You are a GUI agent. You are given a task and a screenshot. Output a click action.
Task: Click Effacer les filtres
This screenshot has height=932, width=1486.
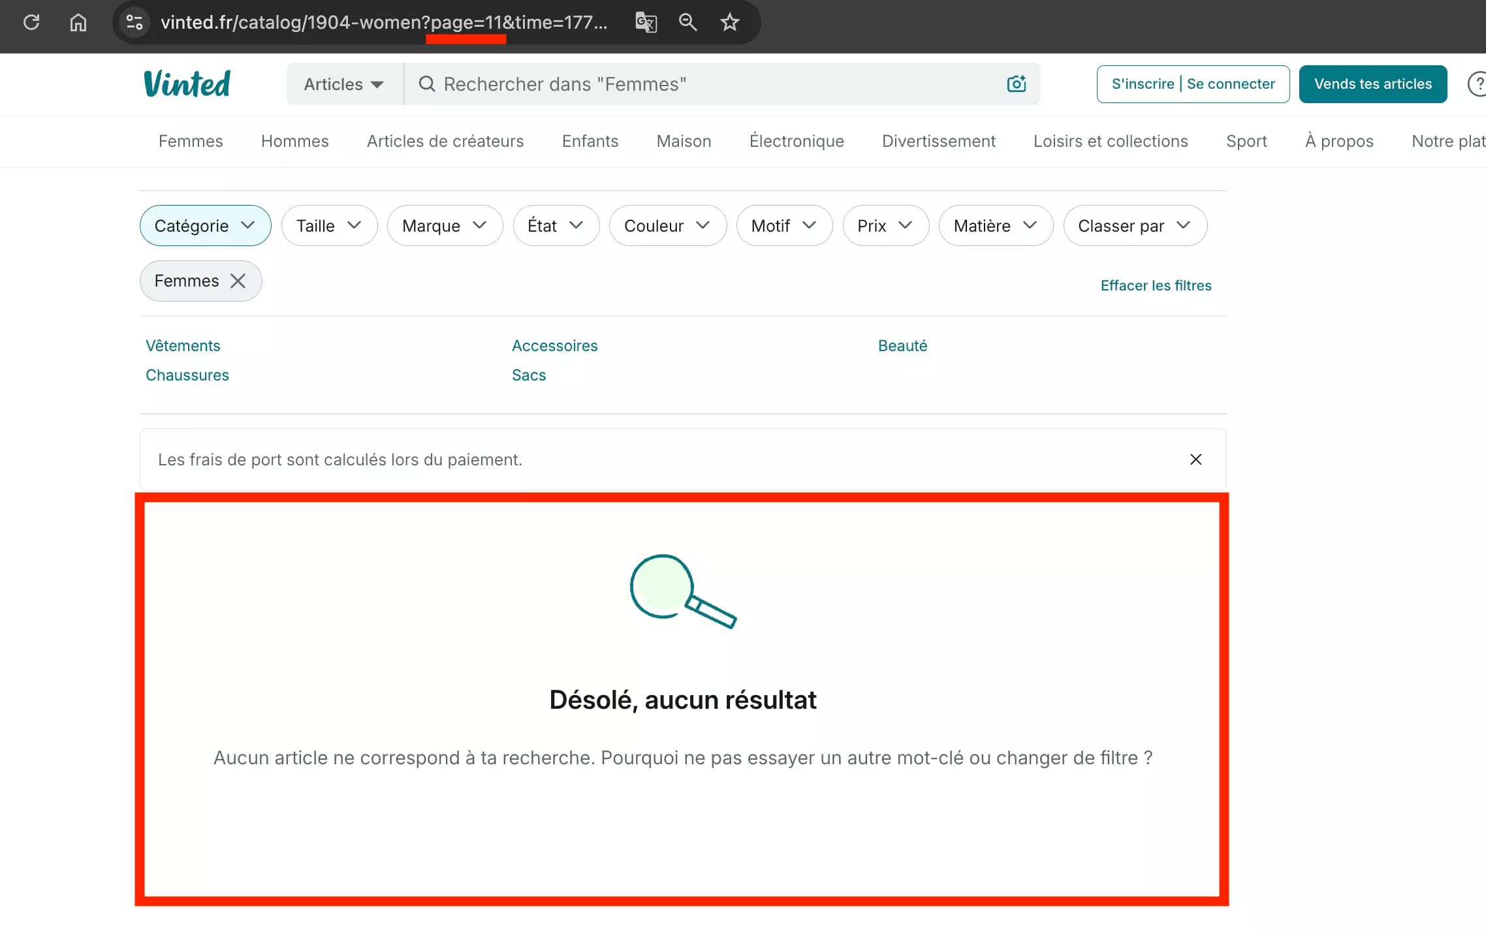coord(1156,285)
